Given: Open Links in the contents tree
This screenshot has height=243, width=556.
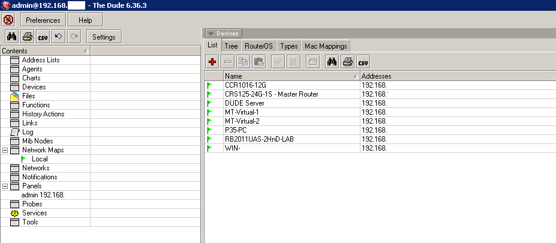Looking at the screenshot, I should [29, 123].
